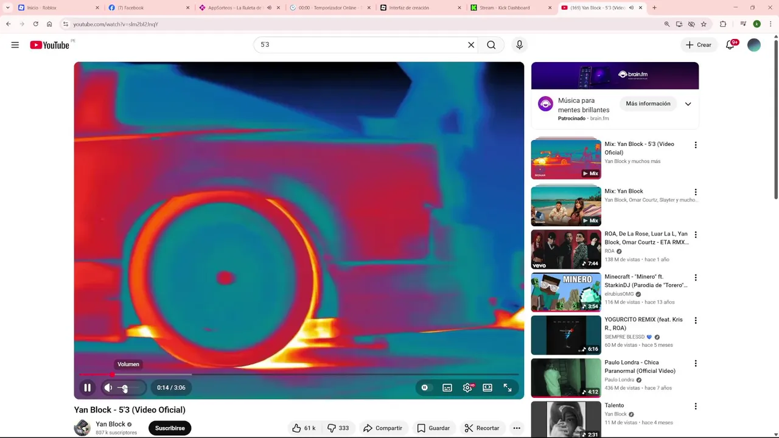This screenshot has height=438, width=779.
Task: Enter fullscreen mode
Action: pos(508,388)
